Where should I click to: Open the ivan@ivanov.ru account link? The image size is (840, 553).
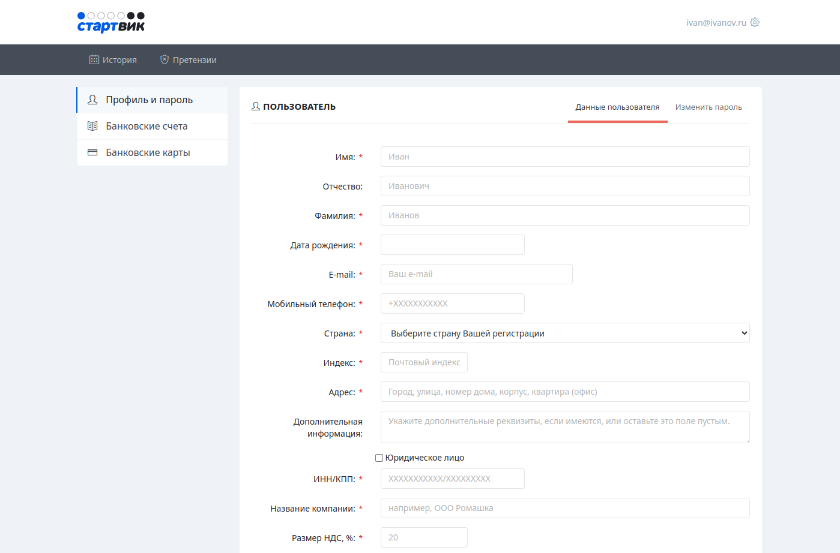point(716,23)
